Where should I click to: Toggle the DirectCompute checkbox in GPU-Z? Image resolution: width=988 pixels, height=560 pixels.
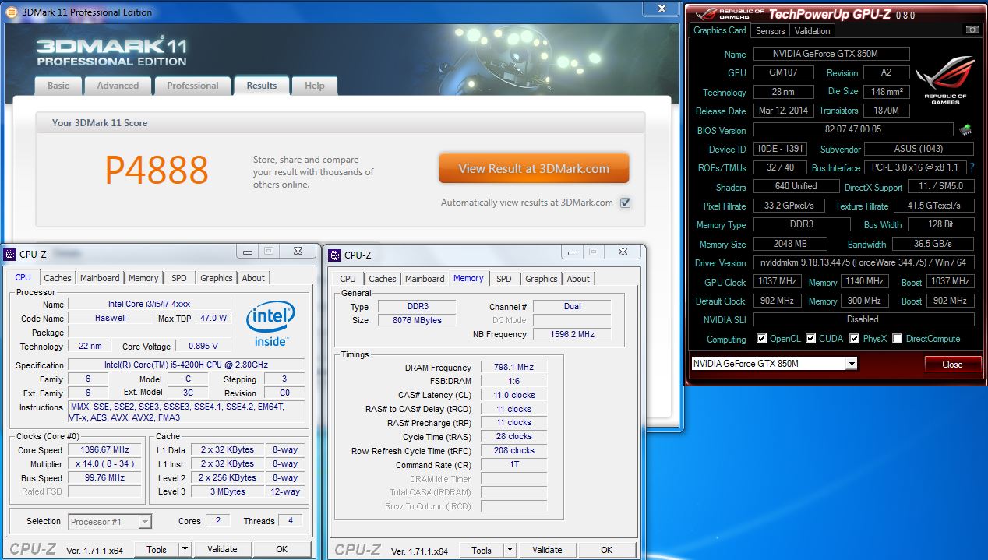pyautogui.click(x=898, y=339)
